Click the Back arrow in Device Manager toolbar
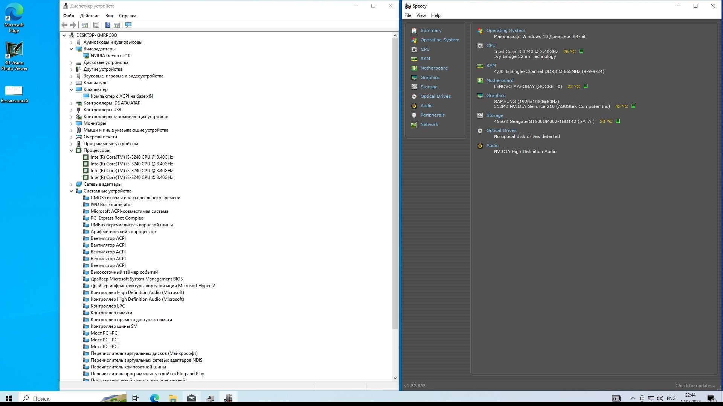This screenshot has width=723, height=406. click(x=64, y=25)
